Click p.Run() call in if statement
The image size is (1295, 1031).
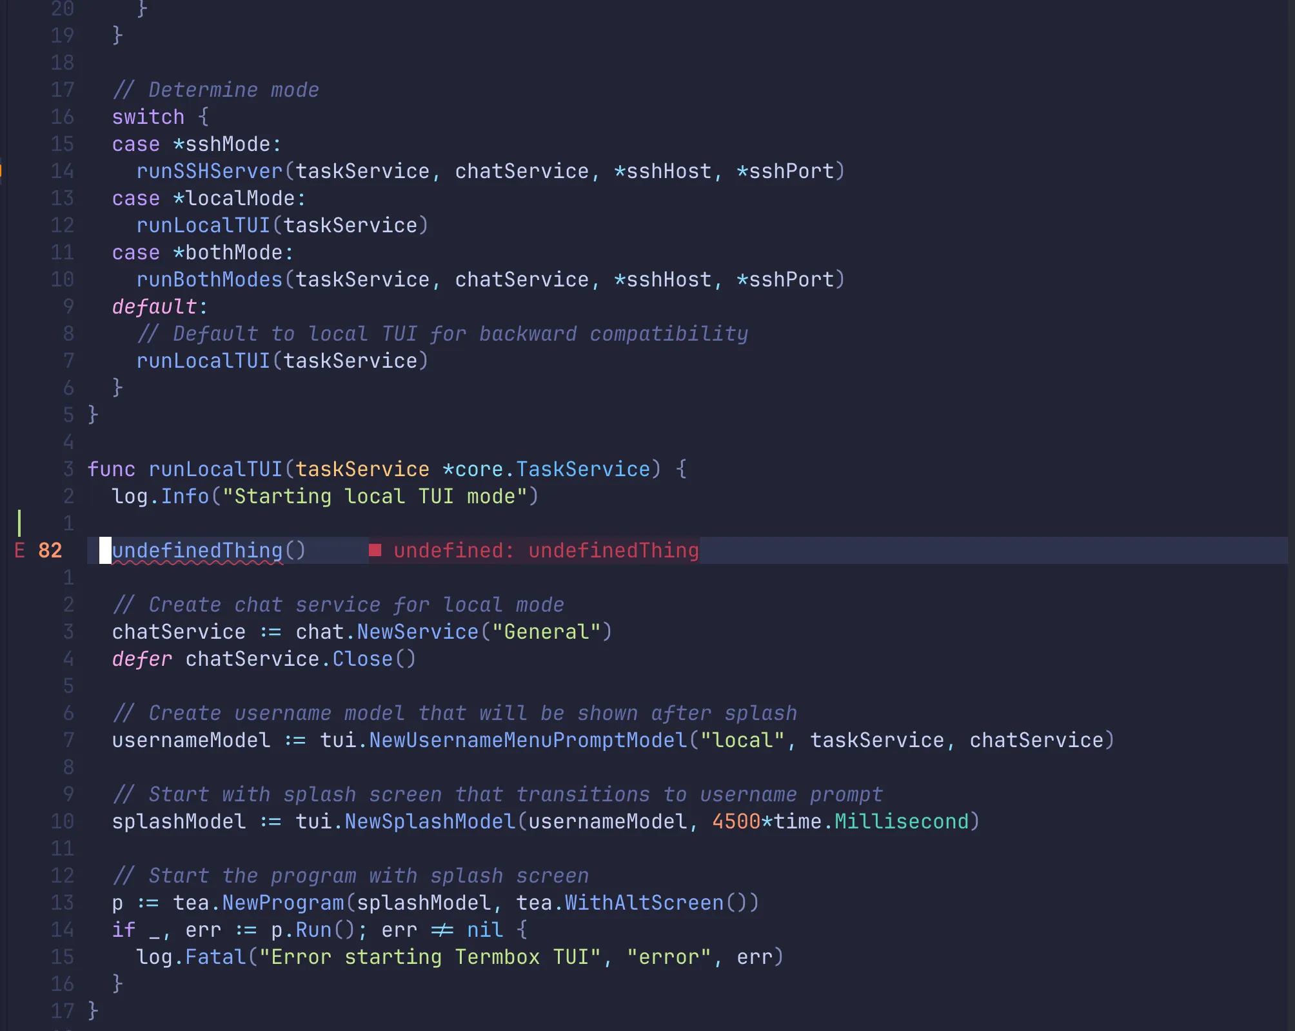pos(313,930)
